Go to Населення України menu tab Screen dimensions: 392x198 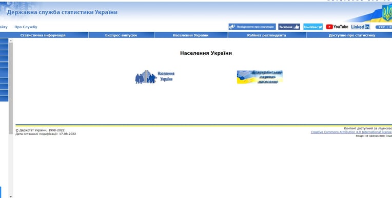pyautogui.click(x=191, y=35)
